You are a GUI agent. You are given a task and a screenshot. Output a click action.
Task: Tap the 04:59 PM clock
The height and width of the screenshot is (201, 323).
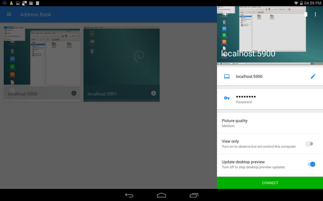[312, 3]
